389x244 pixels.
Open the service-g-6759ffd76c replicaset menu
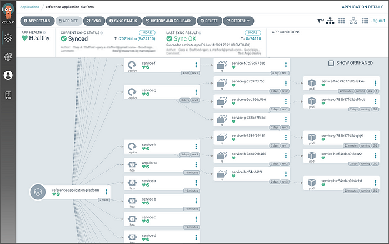click(x=286, y=83)
